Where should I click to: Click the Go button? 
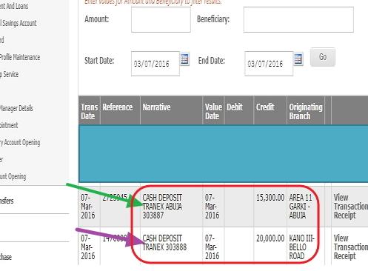(323, 57)
